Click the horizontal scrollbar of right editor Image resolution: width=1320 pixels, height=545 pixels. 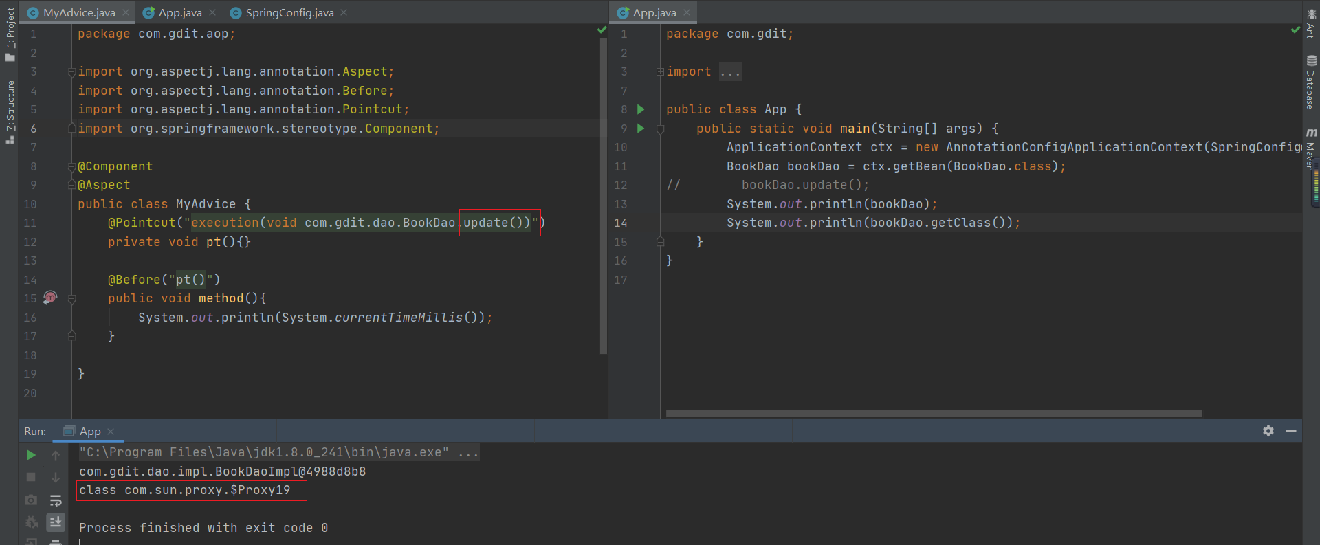click(x=934, y=414)
